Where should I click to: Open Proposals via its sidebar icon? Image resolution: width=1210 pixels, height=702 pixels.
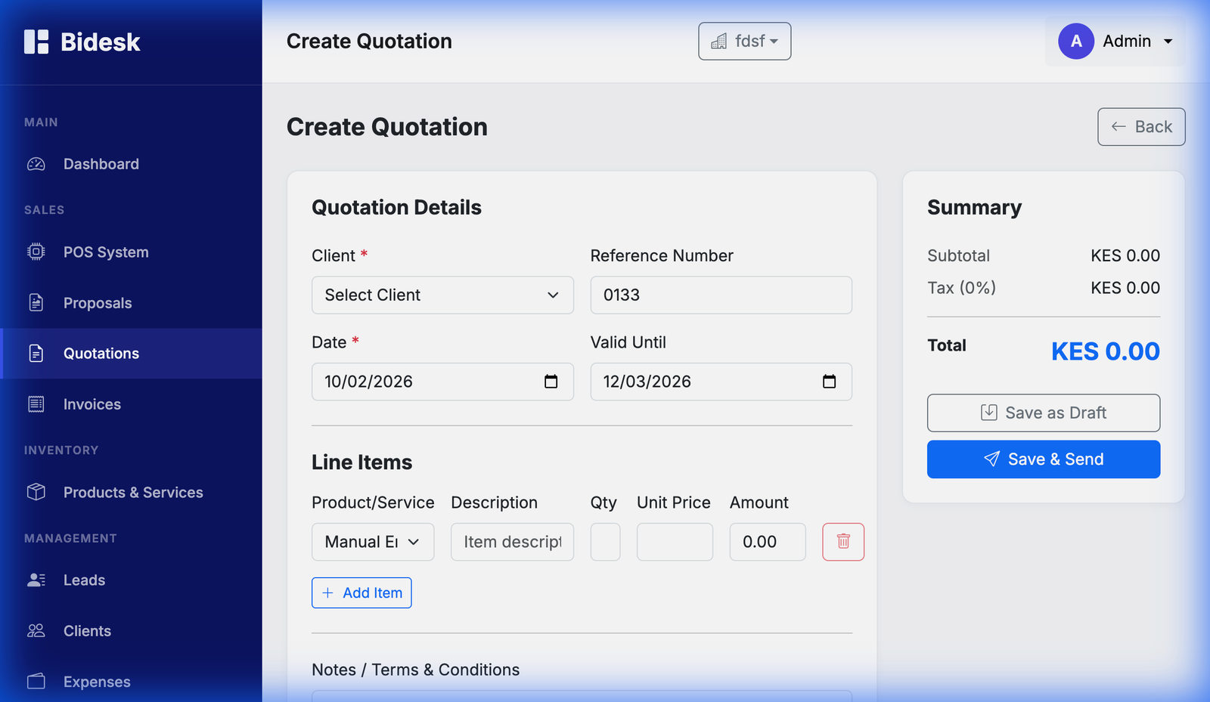pos(36,302)
